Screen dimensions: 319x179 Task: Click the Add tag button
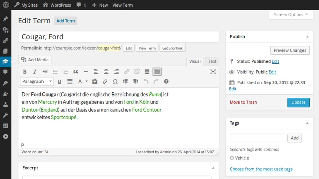pyautogui.click(x=294, y=138)
